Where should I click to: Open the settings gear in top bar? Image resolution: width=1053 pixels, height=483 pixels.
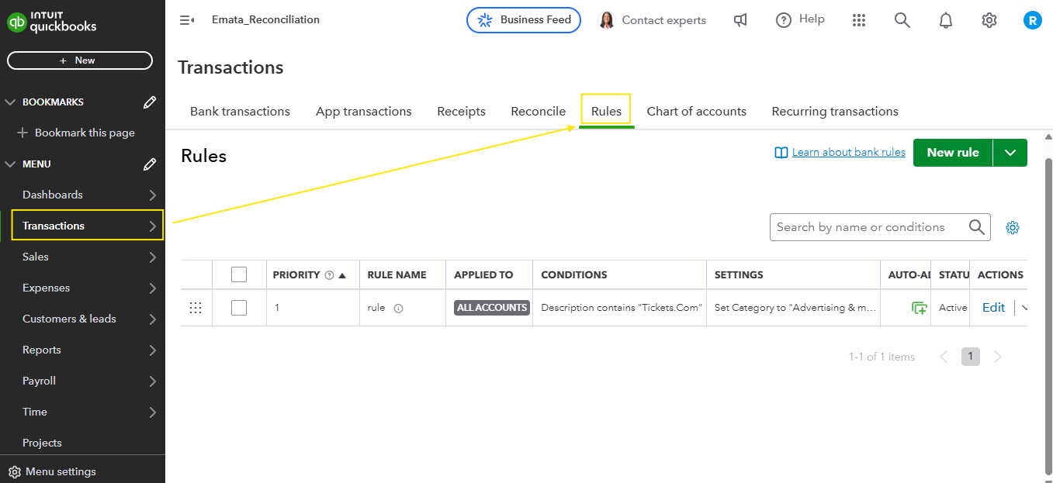tap(989, 20)
